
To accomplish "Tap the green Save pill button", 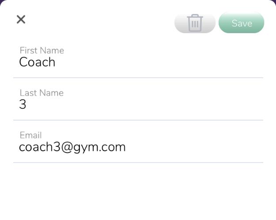I will pyautogui.click(x=241, y=23).
